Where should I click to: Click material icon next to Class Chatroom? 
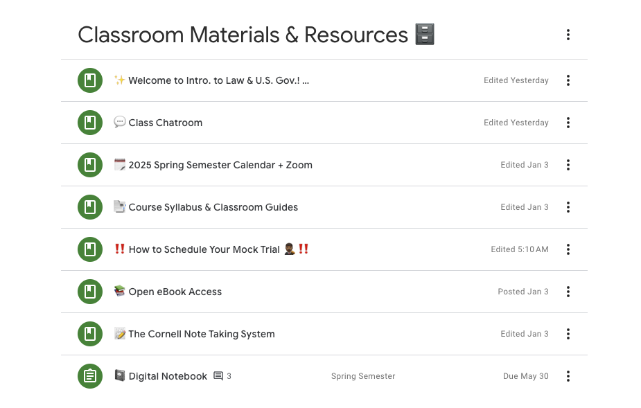click(90, 123)
